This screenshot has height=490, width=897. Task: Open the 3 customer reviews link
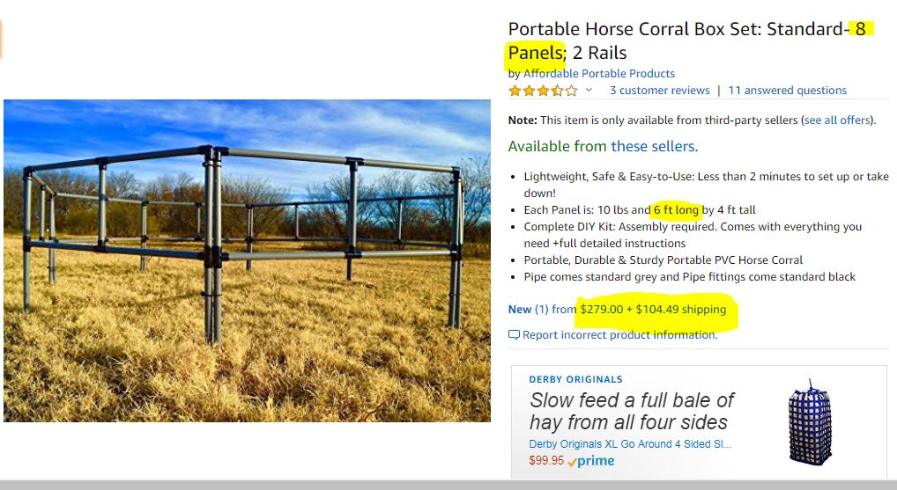[659, 91]
